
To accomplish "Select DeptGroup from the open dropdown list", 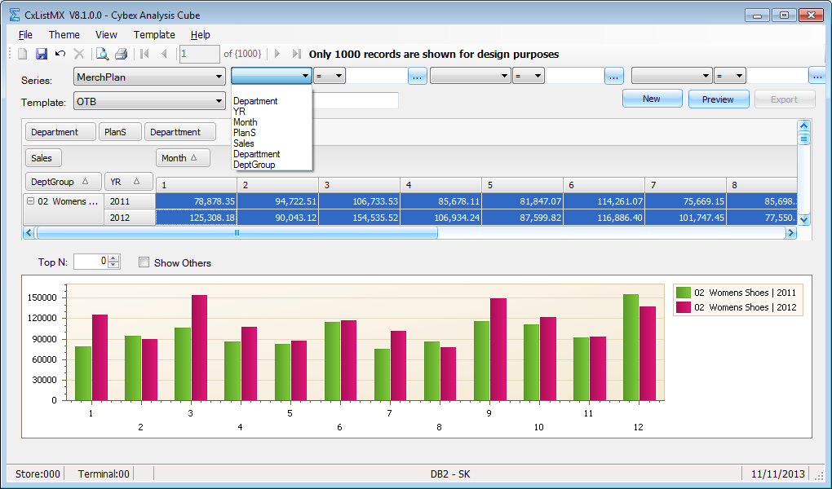I will (254, 165).
